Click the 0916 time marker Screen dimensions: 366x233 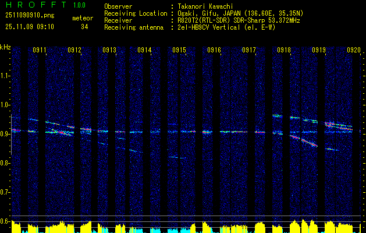[x=214, y=50]
